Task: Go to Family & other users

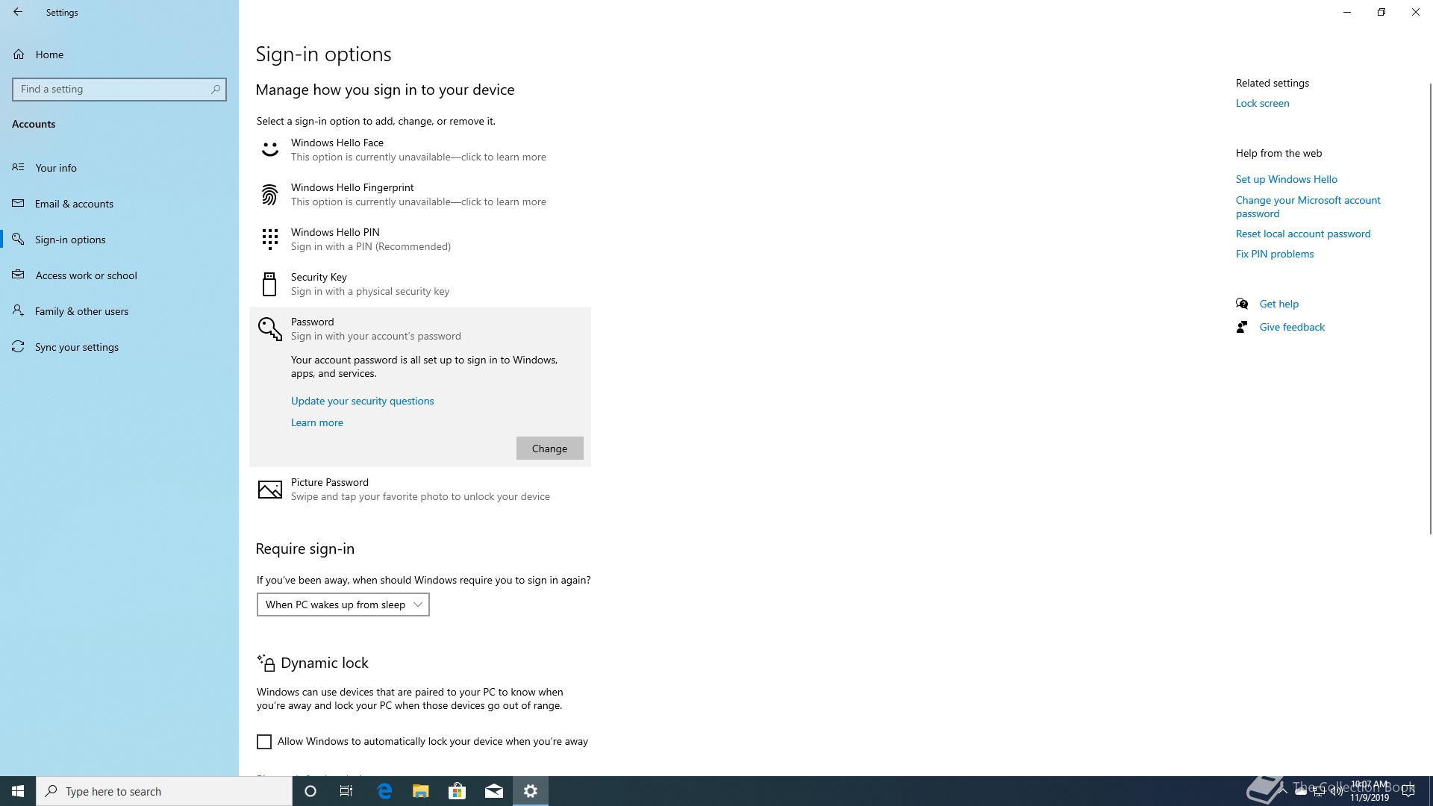Action: [x=81, y=311]
